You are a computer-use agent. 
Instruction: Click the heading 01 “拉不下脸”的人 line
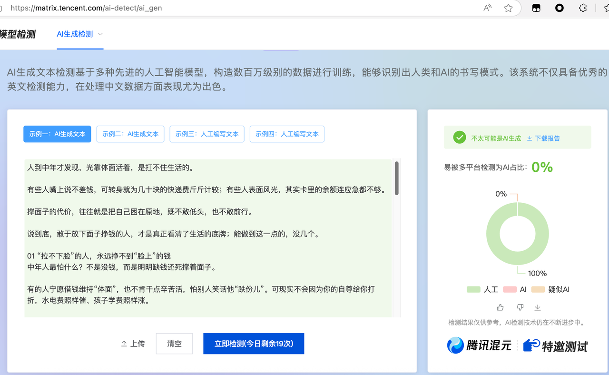click(x=99, y=256)
